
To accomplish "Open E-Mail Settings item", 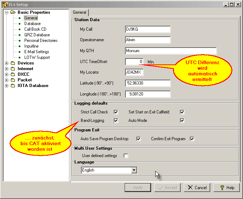I will click(37, 52).
